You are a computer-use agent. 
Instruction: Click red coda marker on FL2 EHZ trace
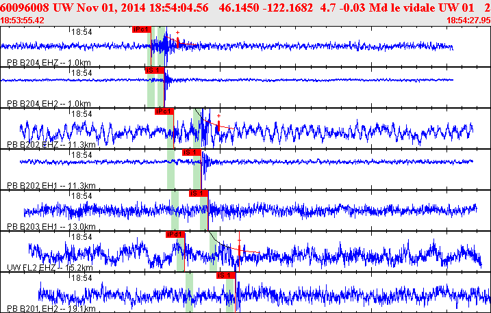pos(239,251)
